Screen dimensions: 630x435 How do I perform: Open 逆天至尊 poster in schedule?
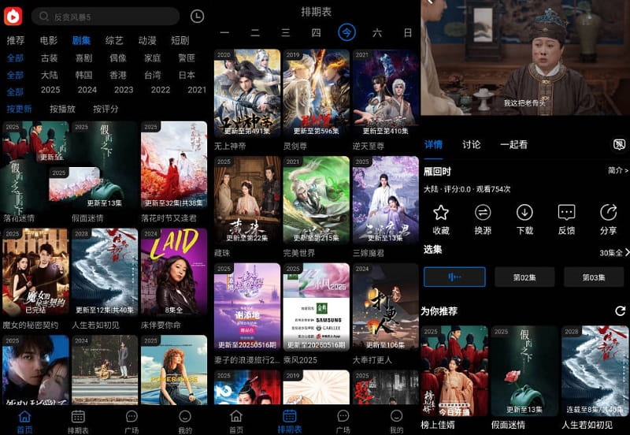pyautogui.click(x=386, y=93)
